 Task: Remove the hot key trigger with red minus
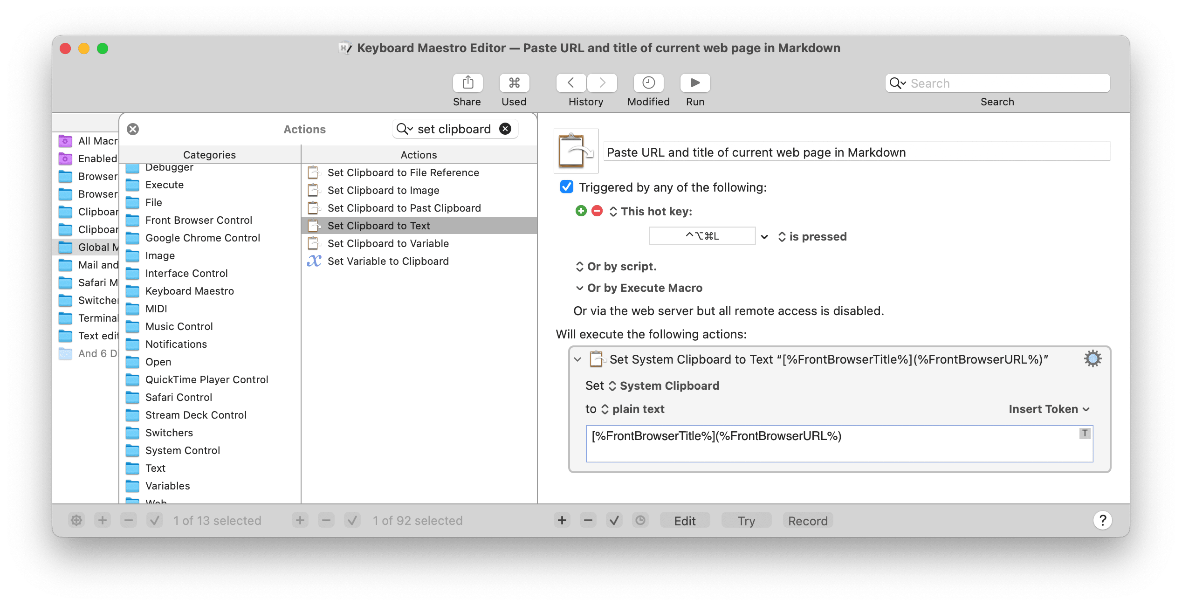point(597,211)
